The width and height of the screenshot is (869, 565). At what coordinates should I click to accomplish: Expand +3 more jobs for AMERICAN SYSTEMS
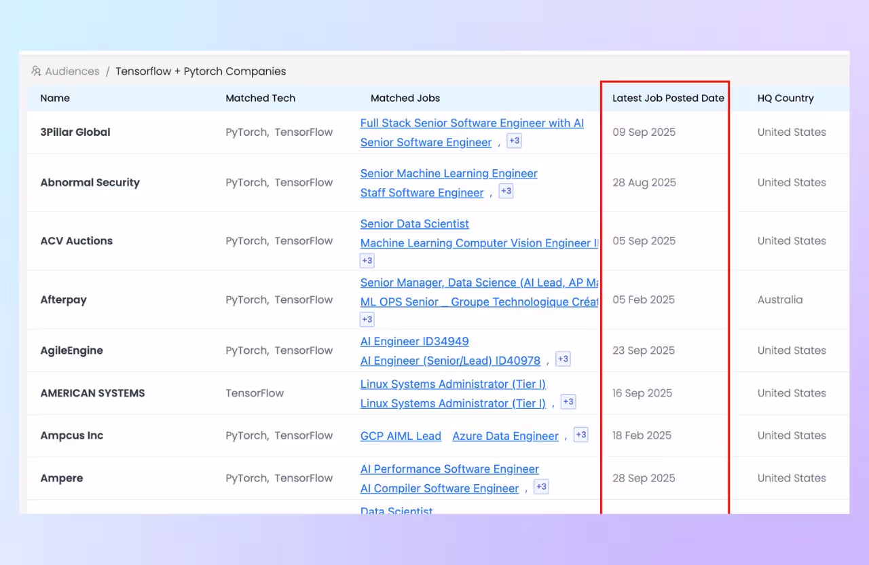[x=568, y=401]
